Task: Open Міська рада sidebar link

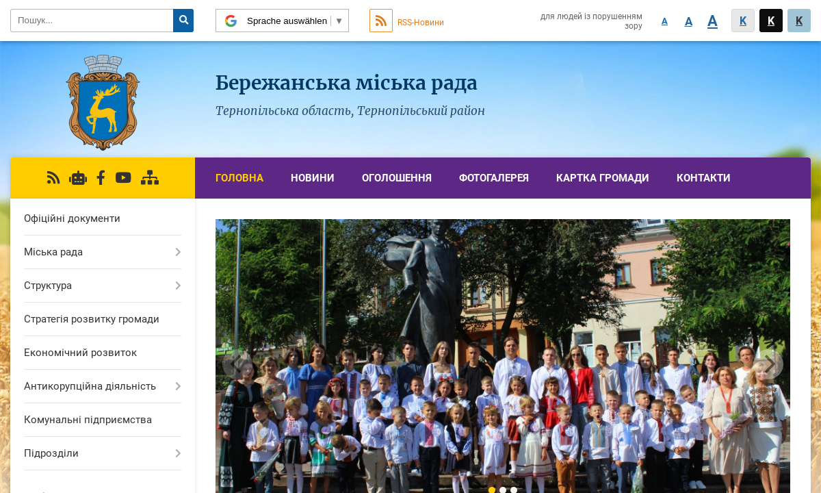Action: [x=53, y=252]
